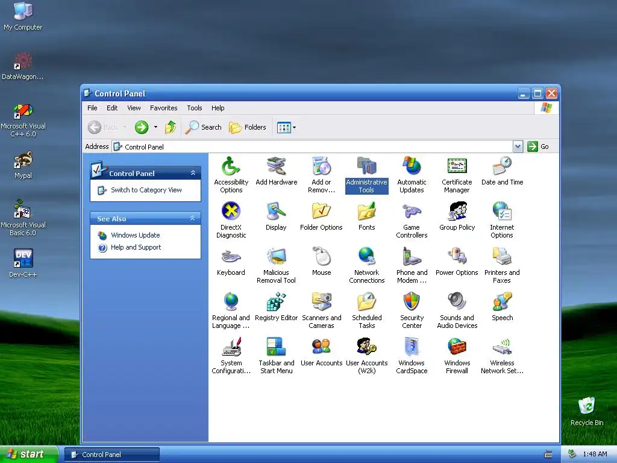The height and width of the screenshot is (463, 617).
Task: Open the Views dropdown button
Action: point(286,127)
